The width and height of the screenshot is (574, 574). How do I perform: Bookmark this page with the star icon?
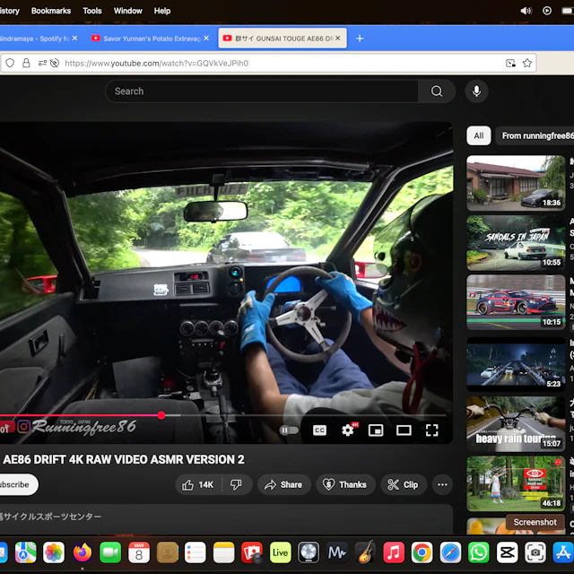click(527, 64)
